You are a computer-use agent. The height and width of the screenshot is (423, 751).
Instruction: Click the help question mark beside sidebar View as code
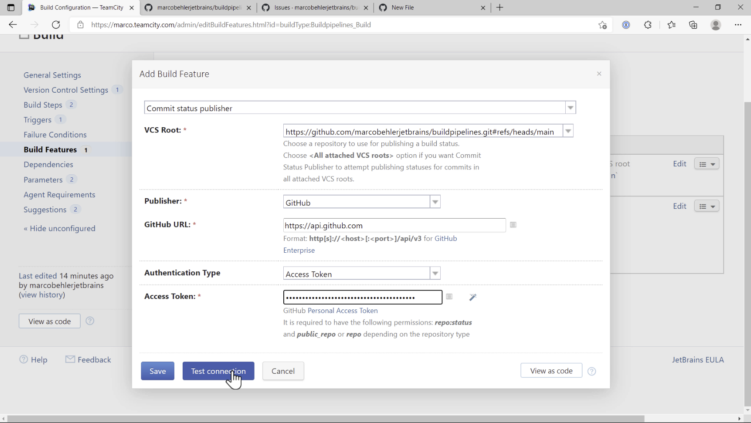(x=90, y=321)
